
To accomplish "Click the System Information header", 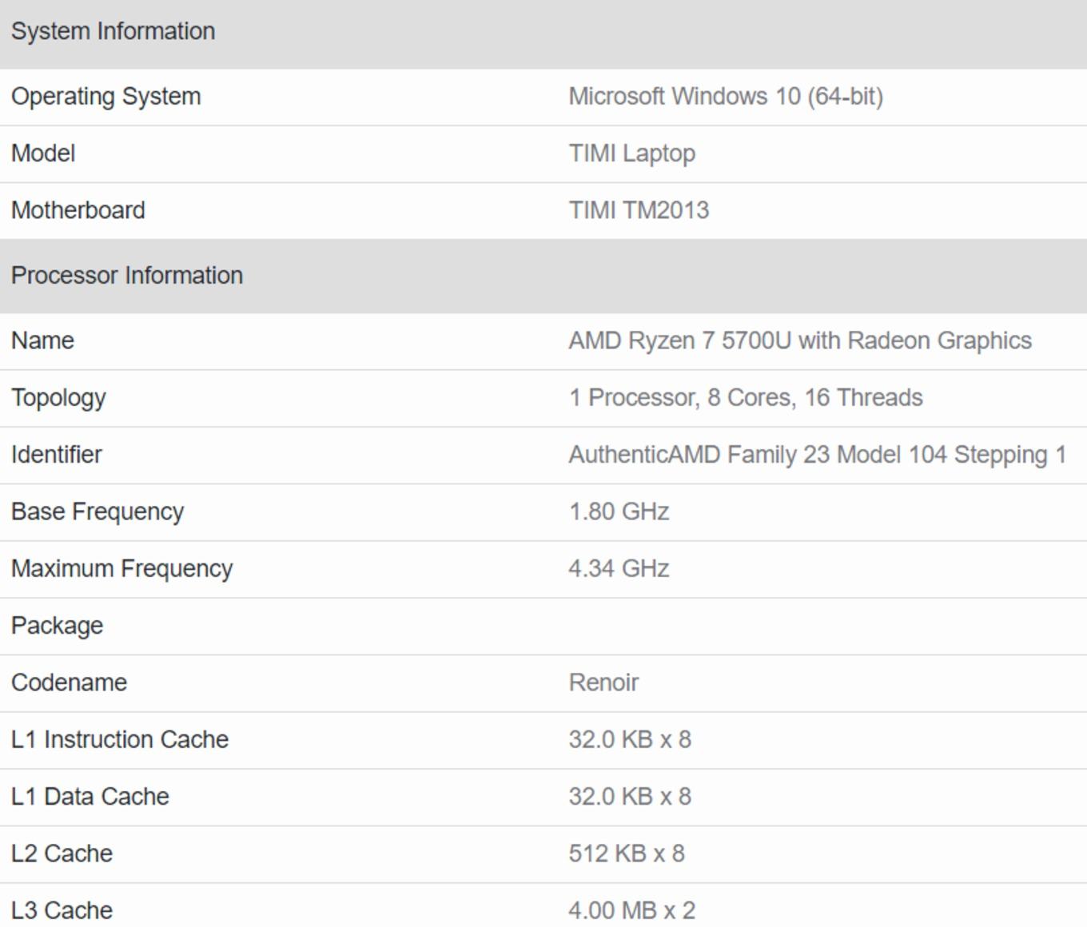I will coord(113,31).
